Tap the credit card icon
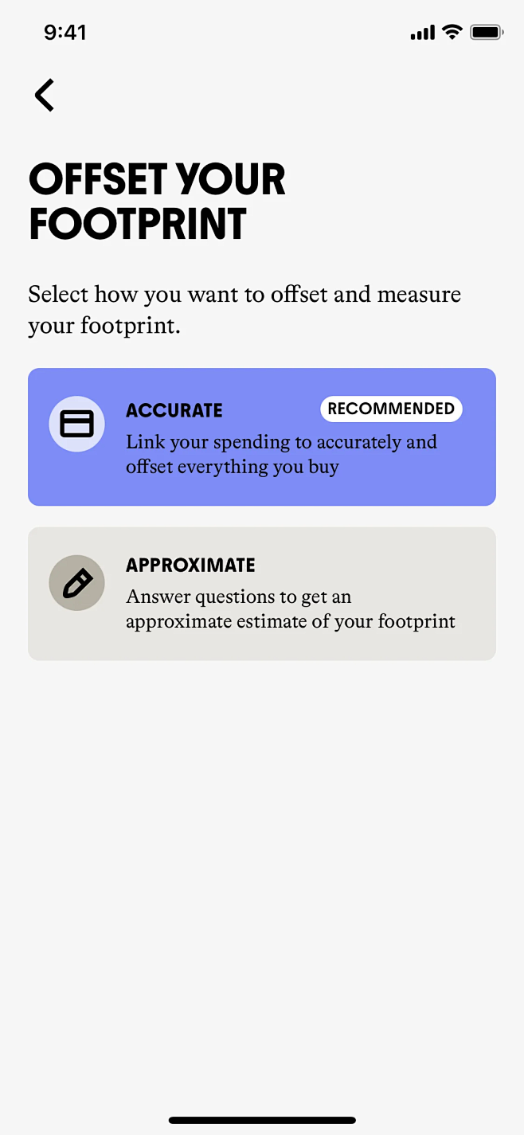 [x=77, y=424]
